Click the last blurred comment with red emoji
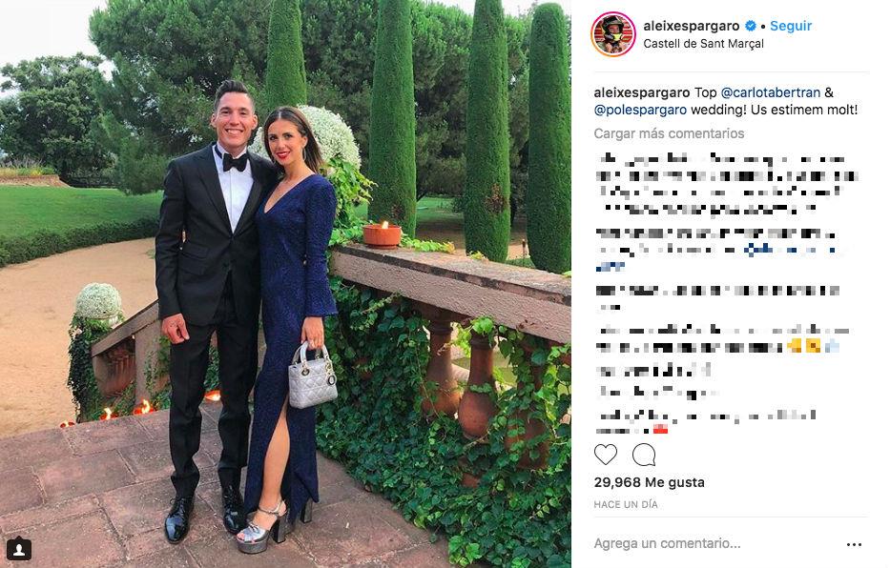Image resolution: width=890 pixels, height=568 pixels. click(707, 422)
